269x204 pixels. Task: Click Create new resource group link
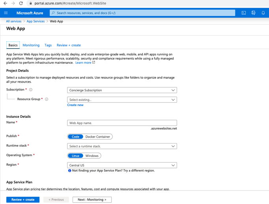click(75, 105)
